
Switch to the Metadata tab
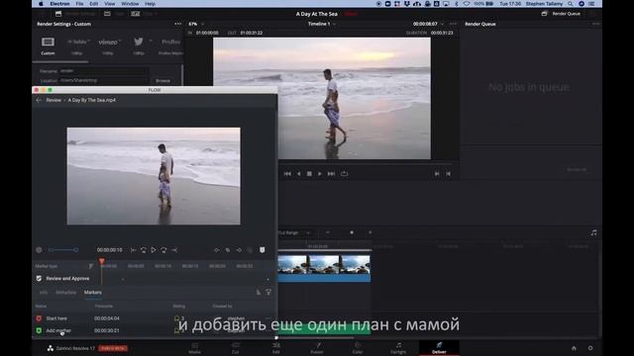tap(65, 293)
